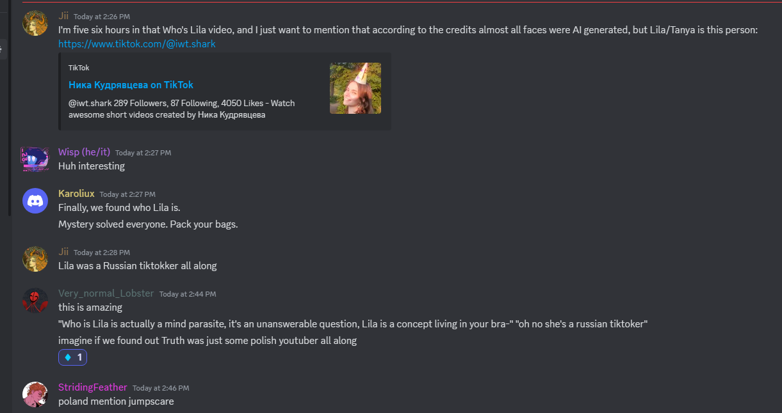Open the "Ника Кудрявцева on TikTok" embed title
This screenshot has height=413, width=782.
131,85
